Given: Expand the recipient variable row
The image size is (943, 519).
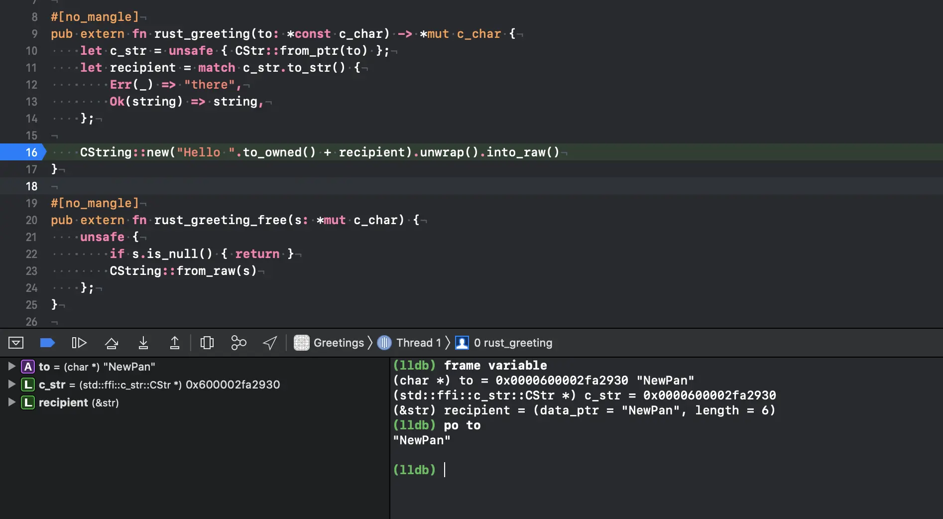Looking at the screenshot, I should click(x=11, y=402).
